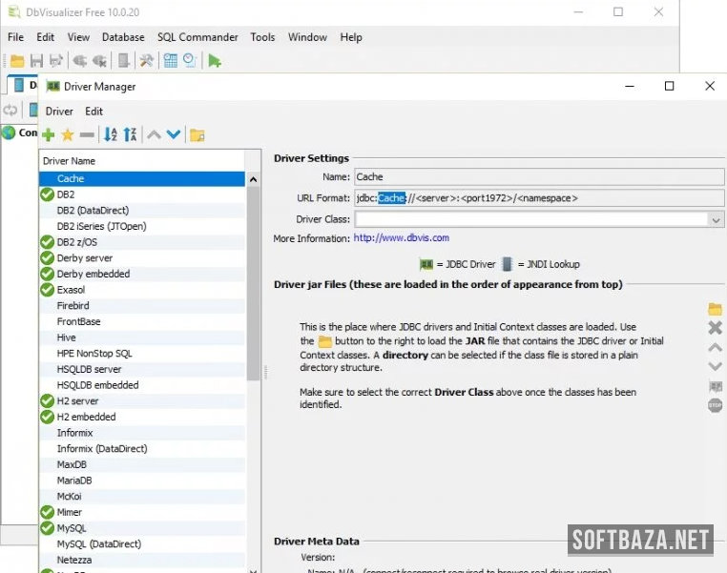
Task: Click the green plus create driver icon
Action: (x=48, y=135)
